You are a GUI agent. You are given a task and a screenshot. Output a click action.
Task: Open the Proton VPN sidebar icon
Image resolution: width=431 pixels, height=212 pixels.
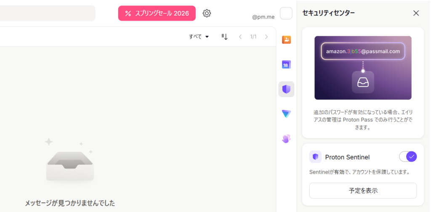pyautogui.click(x=286, y=114)
